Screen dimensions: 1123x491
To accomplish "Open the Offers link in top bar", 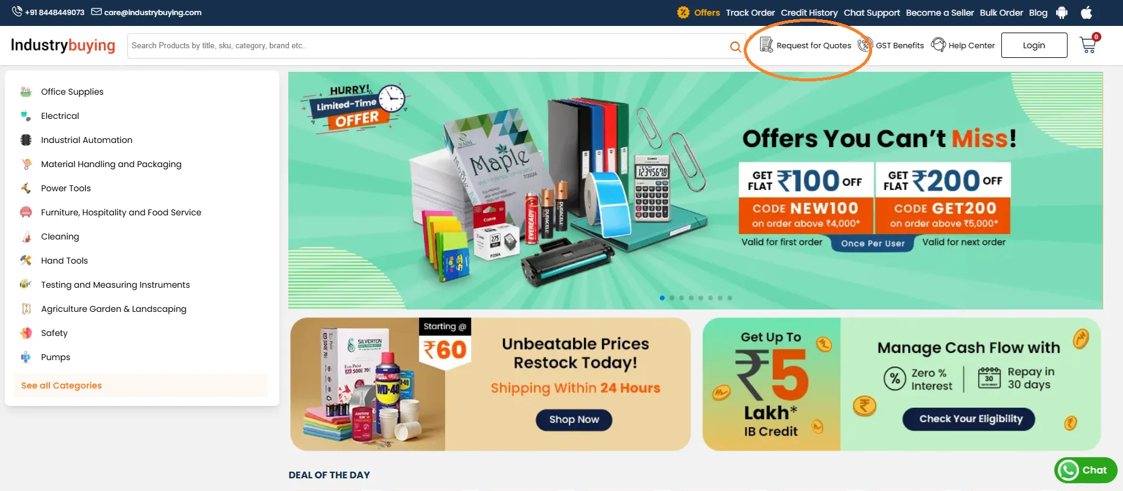I will tap(700, 13).
